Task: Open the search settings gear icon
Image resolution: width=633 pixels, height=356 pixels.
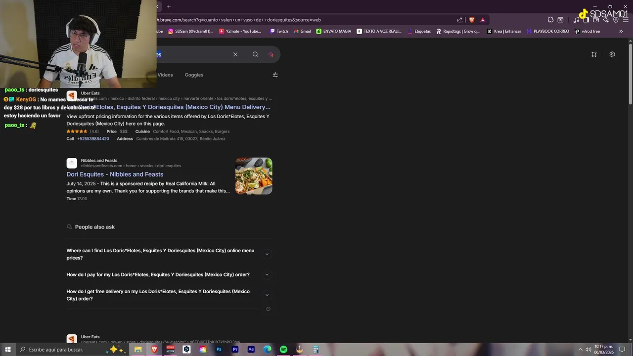Action: [x=612, y=54]
